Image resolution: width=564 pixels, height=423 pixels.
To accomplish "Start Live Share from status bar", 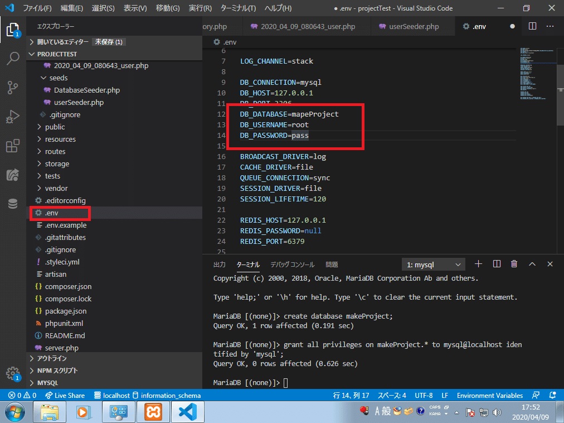I will [x=65, y=395].
